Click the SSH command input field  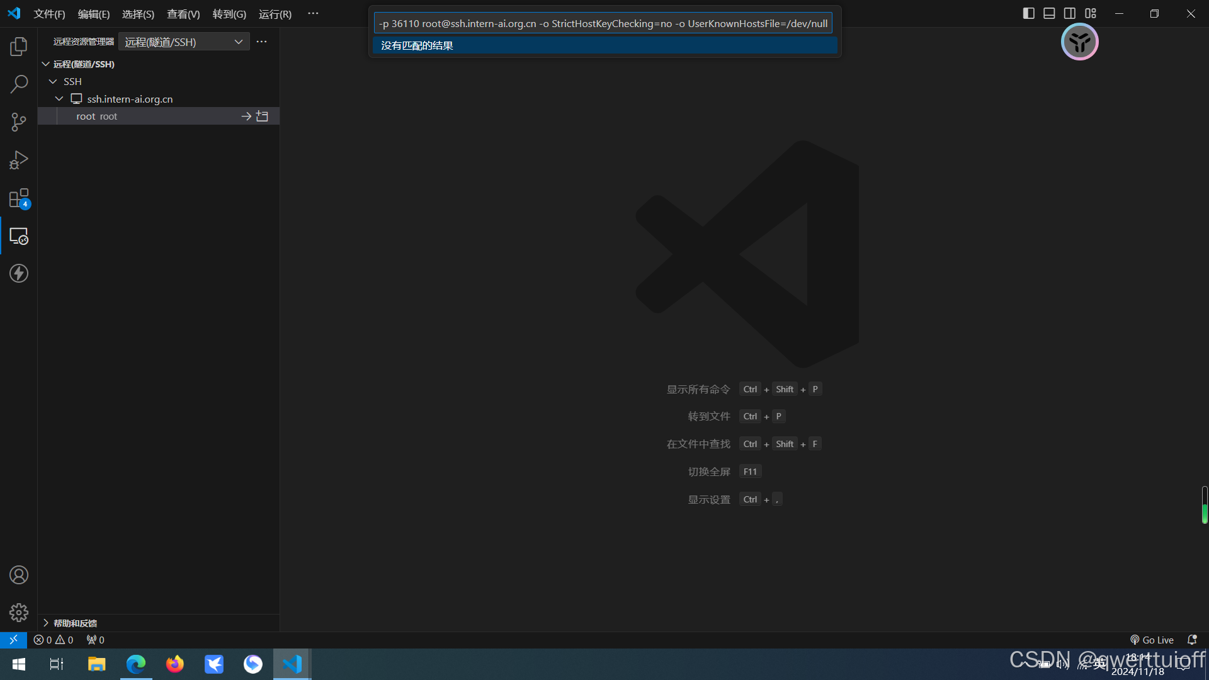603,23
